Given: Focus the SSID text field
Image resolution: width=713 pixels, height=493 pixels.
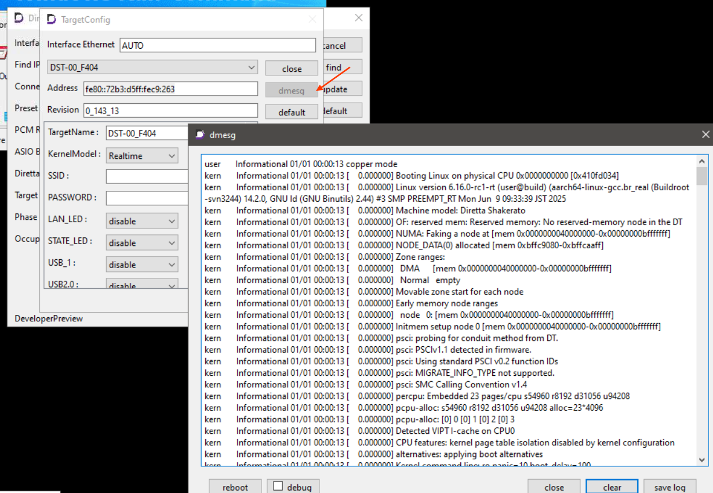Looking at the screenshot, I should [147, 176].
